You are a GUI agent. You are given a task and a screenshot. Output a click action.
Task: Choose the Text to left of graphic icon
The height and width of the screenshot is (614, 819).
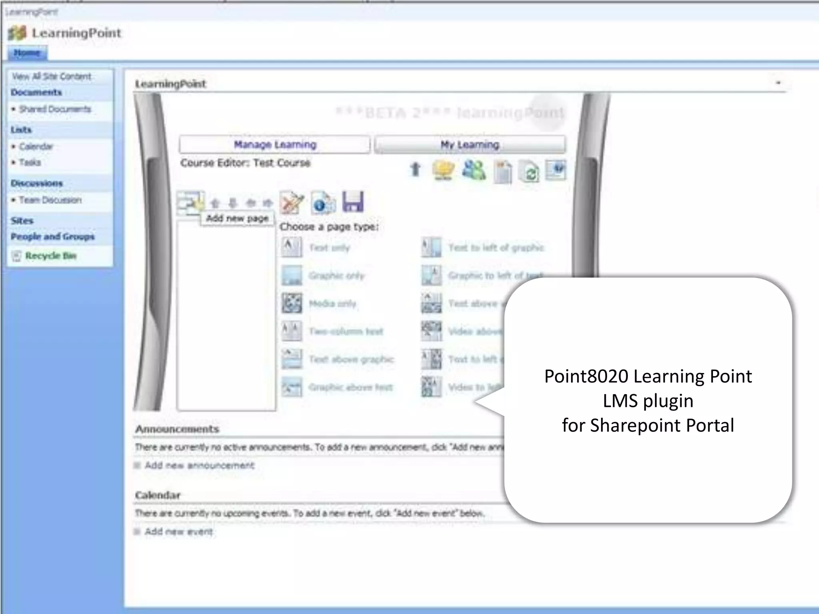[431, 247]
